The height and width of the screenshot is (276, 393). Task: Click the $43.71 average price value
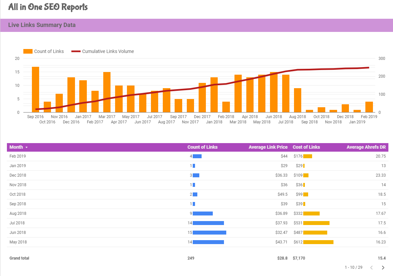(x=281, y=242)
